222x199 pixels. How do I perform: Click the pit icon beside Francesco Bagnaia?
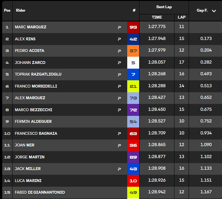119,134
